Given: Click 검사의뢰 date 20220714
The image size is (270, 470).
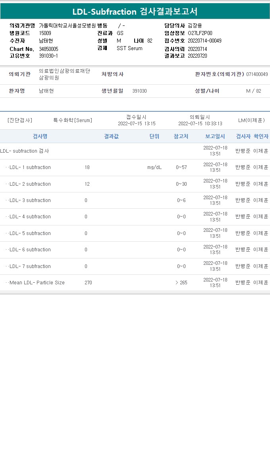Looking at the screenshot, I should click(x=197, y=49).
